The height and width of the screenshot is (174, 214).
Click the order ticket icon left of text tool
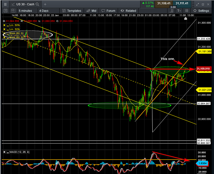tap(172, 11)
